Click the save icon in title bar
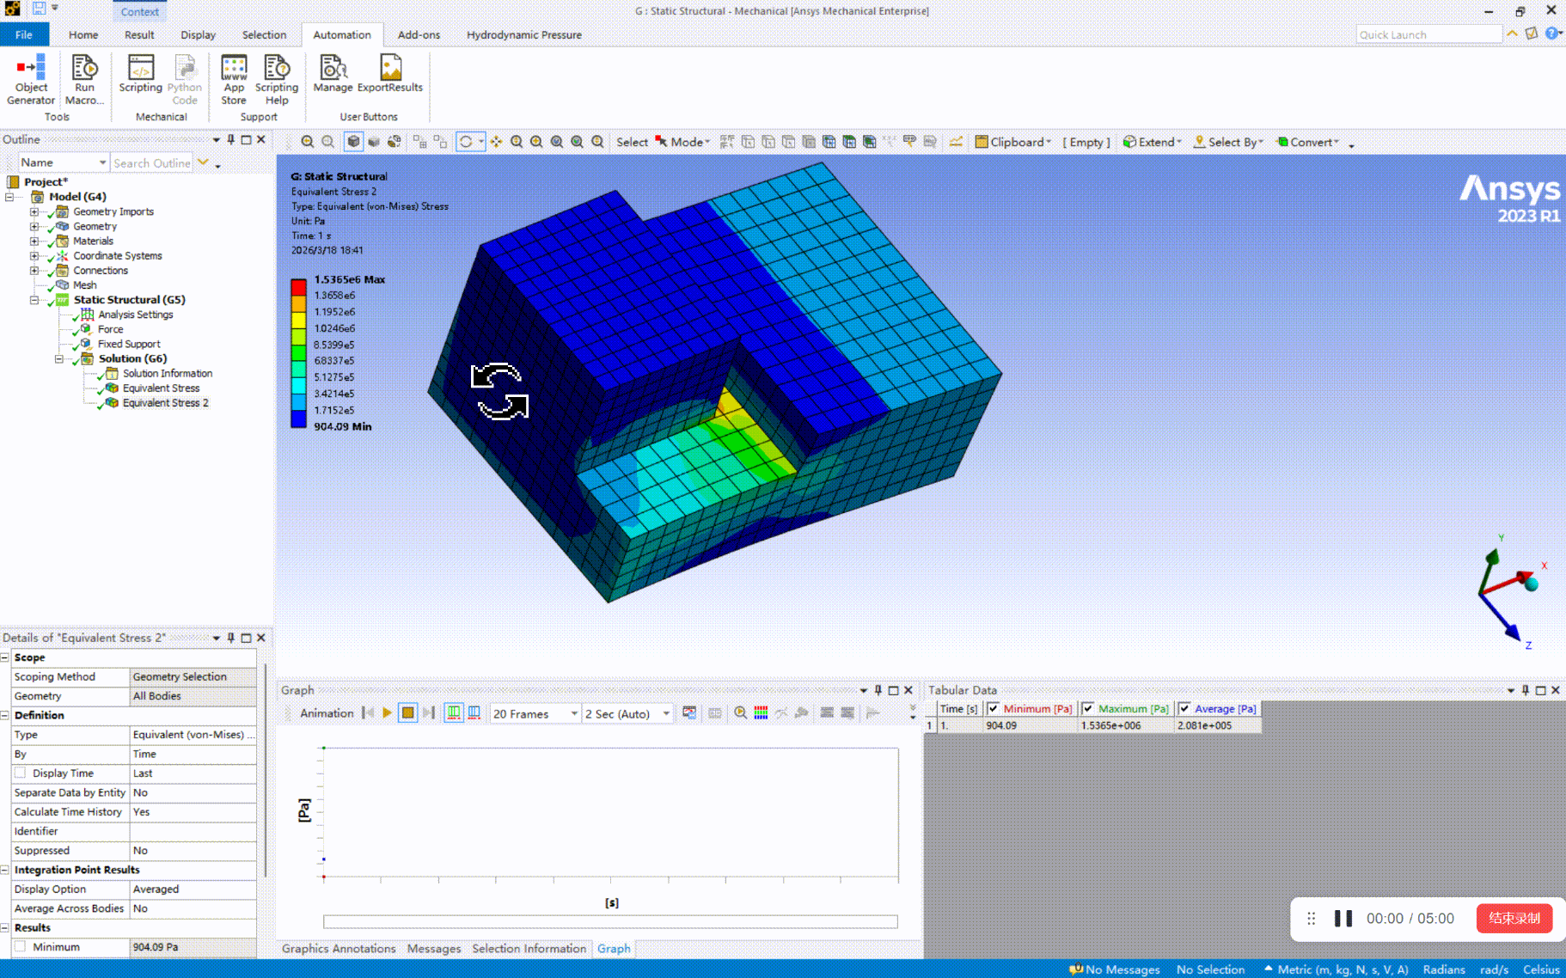 point(39,9)
